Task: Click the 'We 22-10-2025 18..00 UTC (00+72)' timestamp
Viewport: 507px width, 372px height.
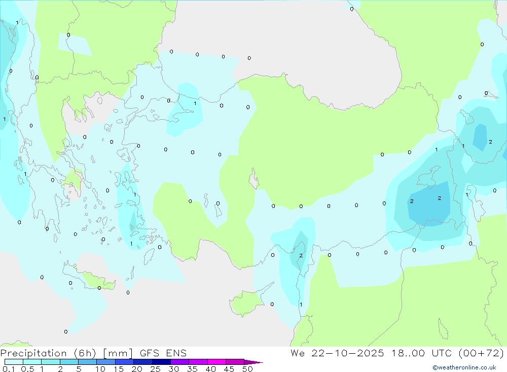Action: [397, 353]
